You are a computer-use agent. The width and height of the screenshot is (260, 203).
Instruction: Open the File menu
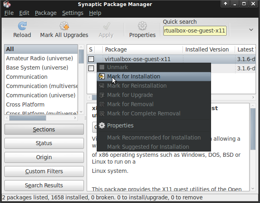pos(9,13)
